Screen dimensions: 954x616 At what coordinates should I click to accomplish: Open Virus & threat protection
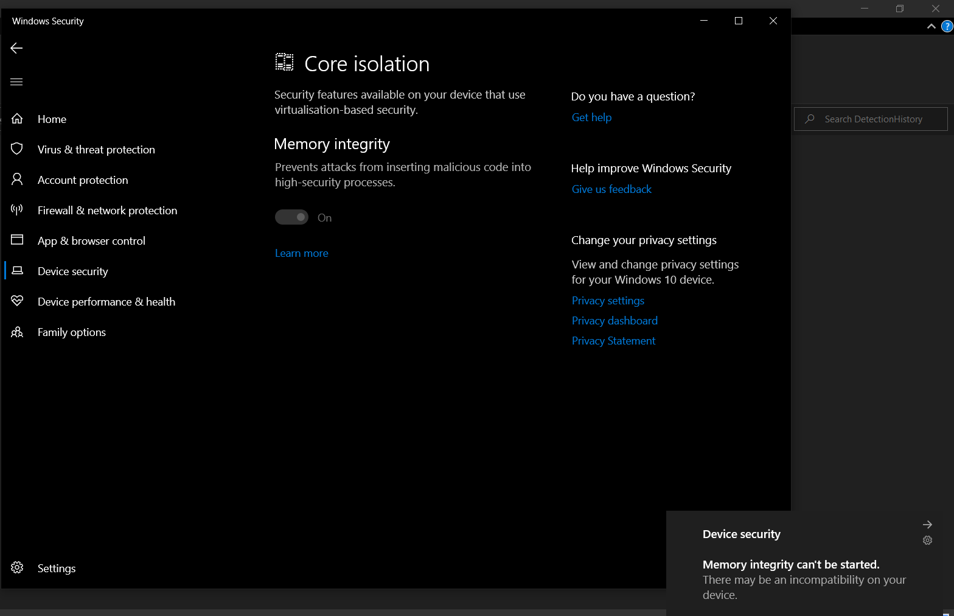[x=96, y=149]
